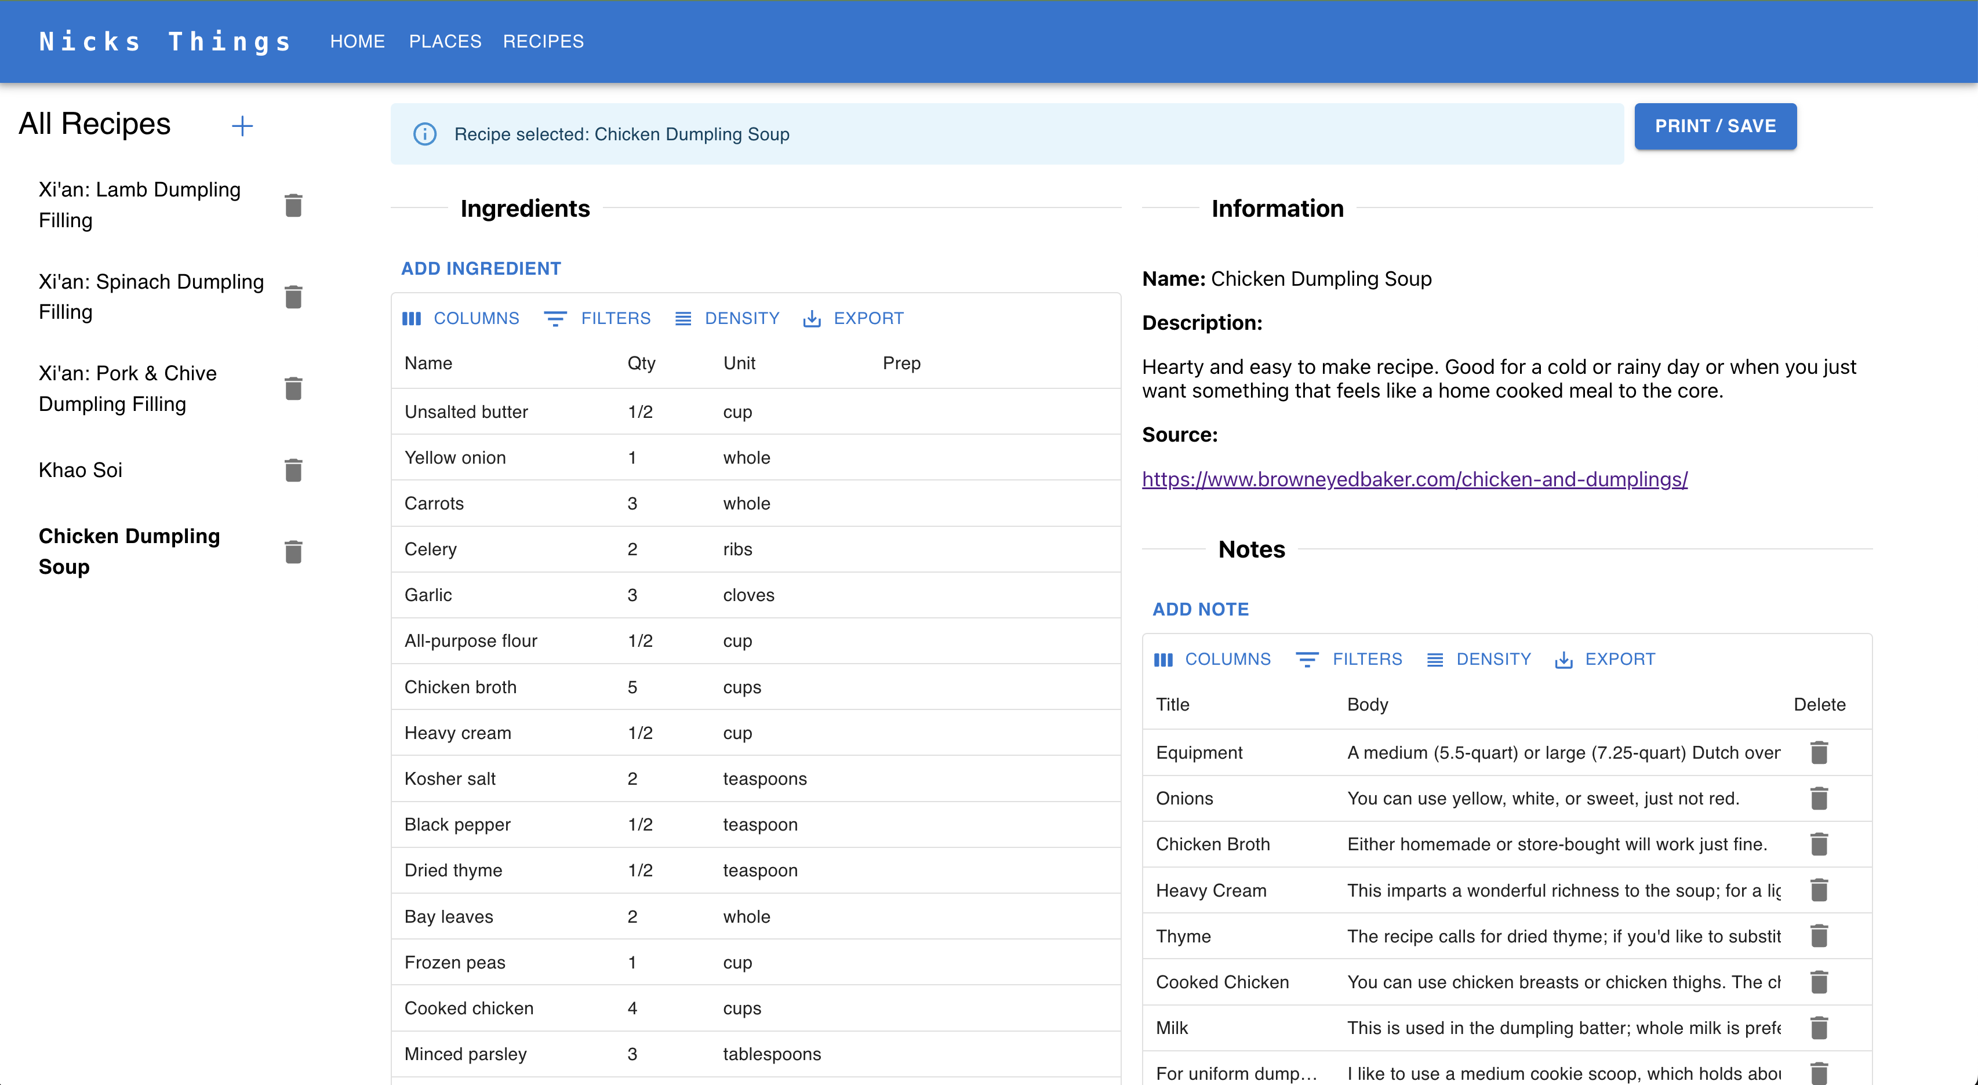Open Filters panel for Ingredients table

(597, 318)
